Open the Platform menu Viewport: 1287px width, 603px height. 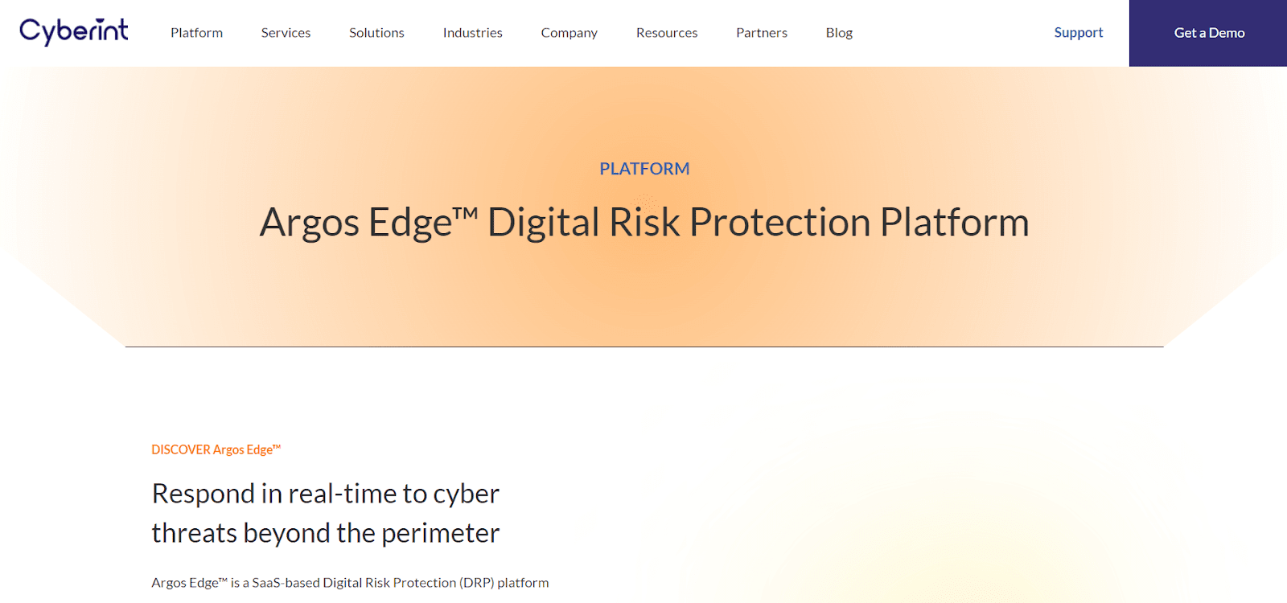(196, 33)
